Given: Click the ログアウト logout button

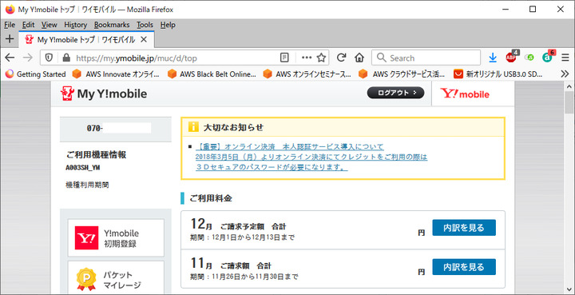Looking at the screenshot, I should (x=395, y=93).
